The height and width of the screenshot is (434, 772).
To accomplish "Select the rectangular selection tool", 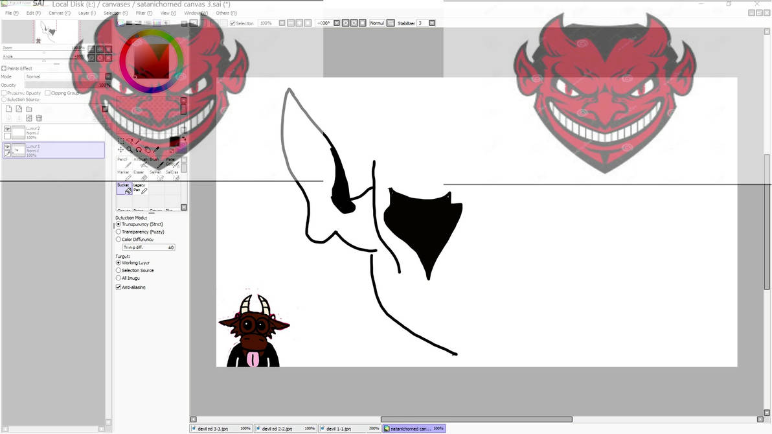I will tap(120, 141).
